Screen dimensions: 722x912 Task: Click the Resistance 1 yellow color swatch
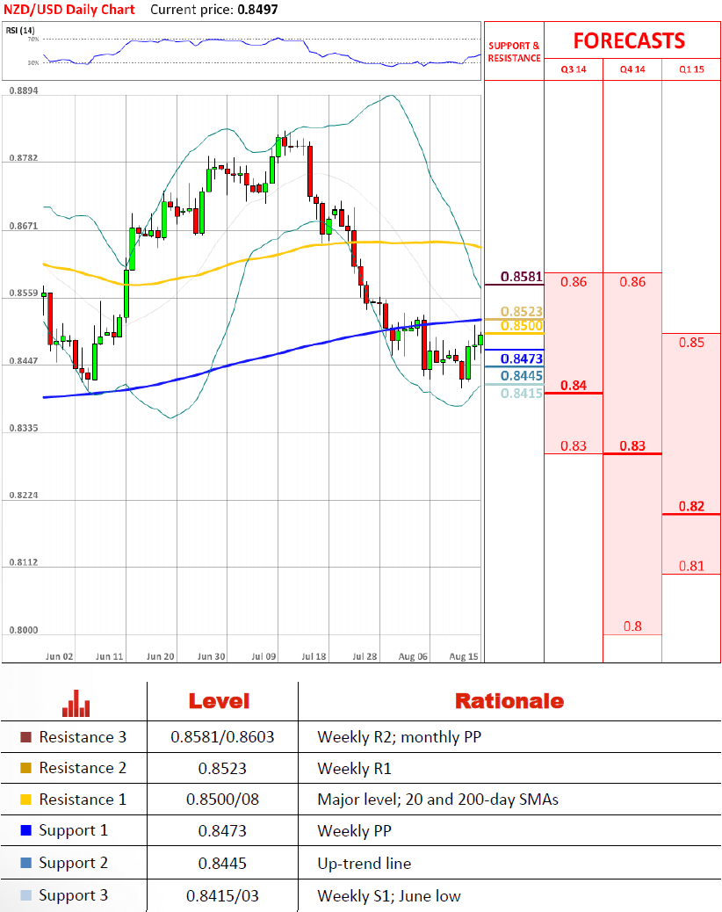pyautogui.click(x=25, y=800)
